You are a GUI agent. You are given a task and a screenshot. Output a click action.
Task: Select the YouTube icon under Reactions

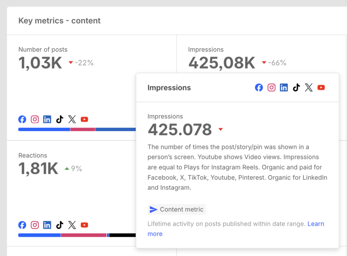[x=84, y=225]
